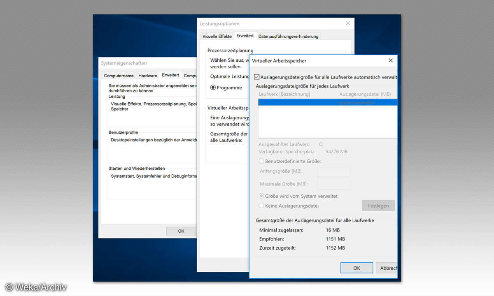494x296 pixels.
Task: Click Anfangsgröße (MB) input field
Action: (x=333, y=171)
